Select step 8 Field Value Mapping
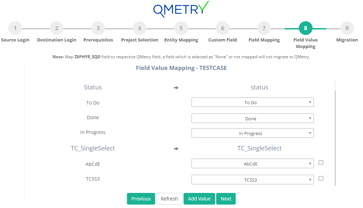 pos(306,28)
